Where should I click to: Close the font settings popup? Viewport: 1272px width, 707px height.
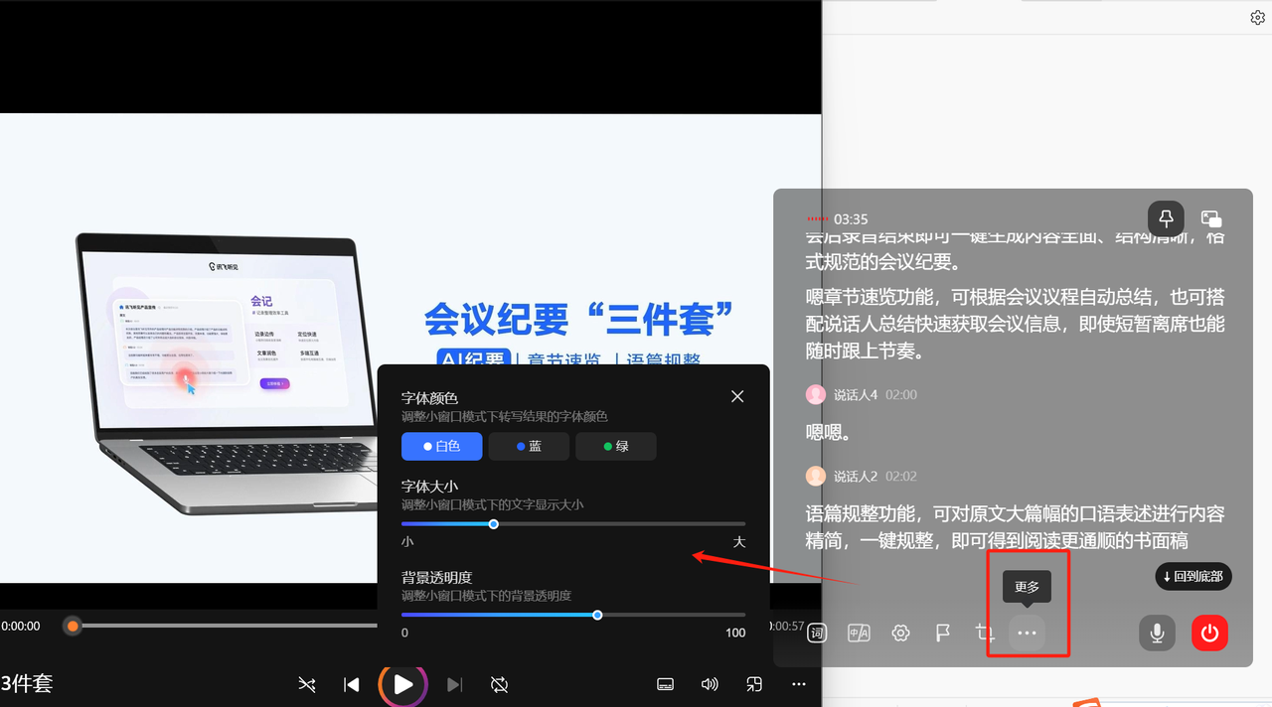coord(737,396)
